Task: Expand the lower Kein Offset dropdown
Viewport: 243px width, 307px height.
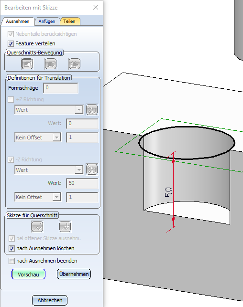Action: pyautogui.click(x=38, y=197)
